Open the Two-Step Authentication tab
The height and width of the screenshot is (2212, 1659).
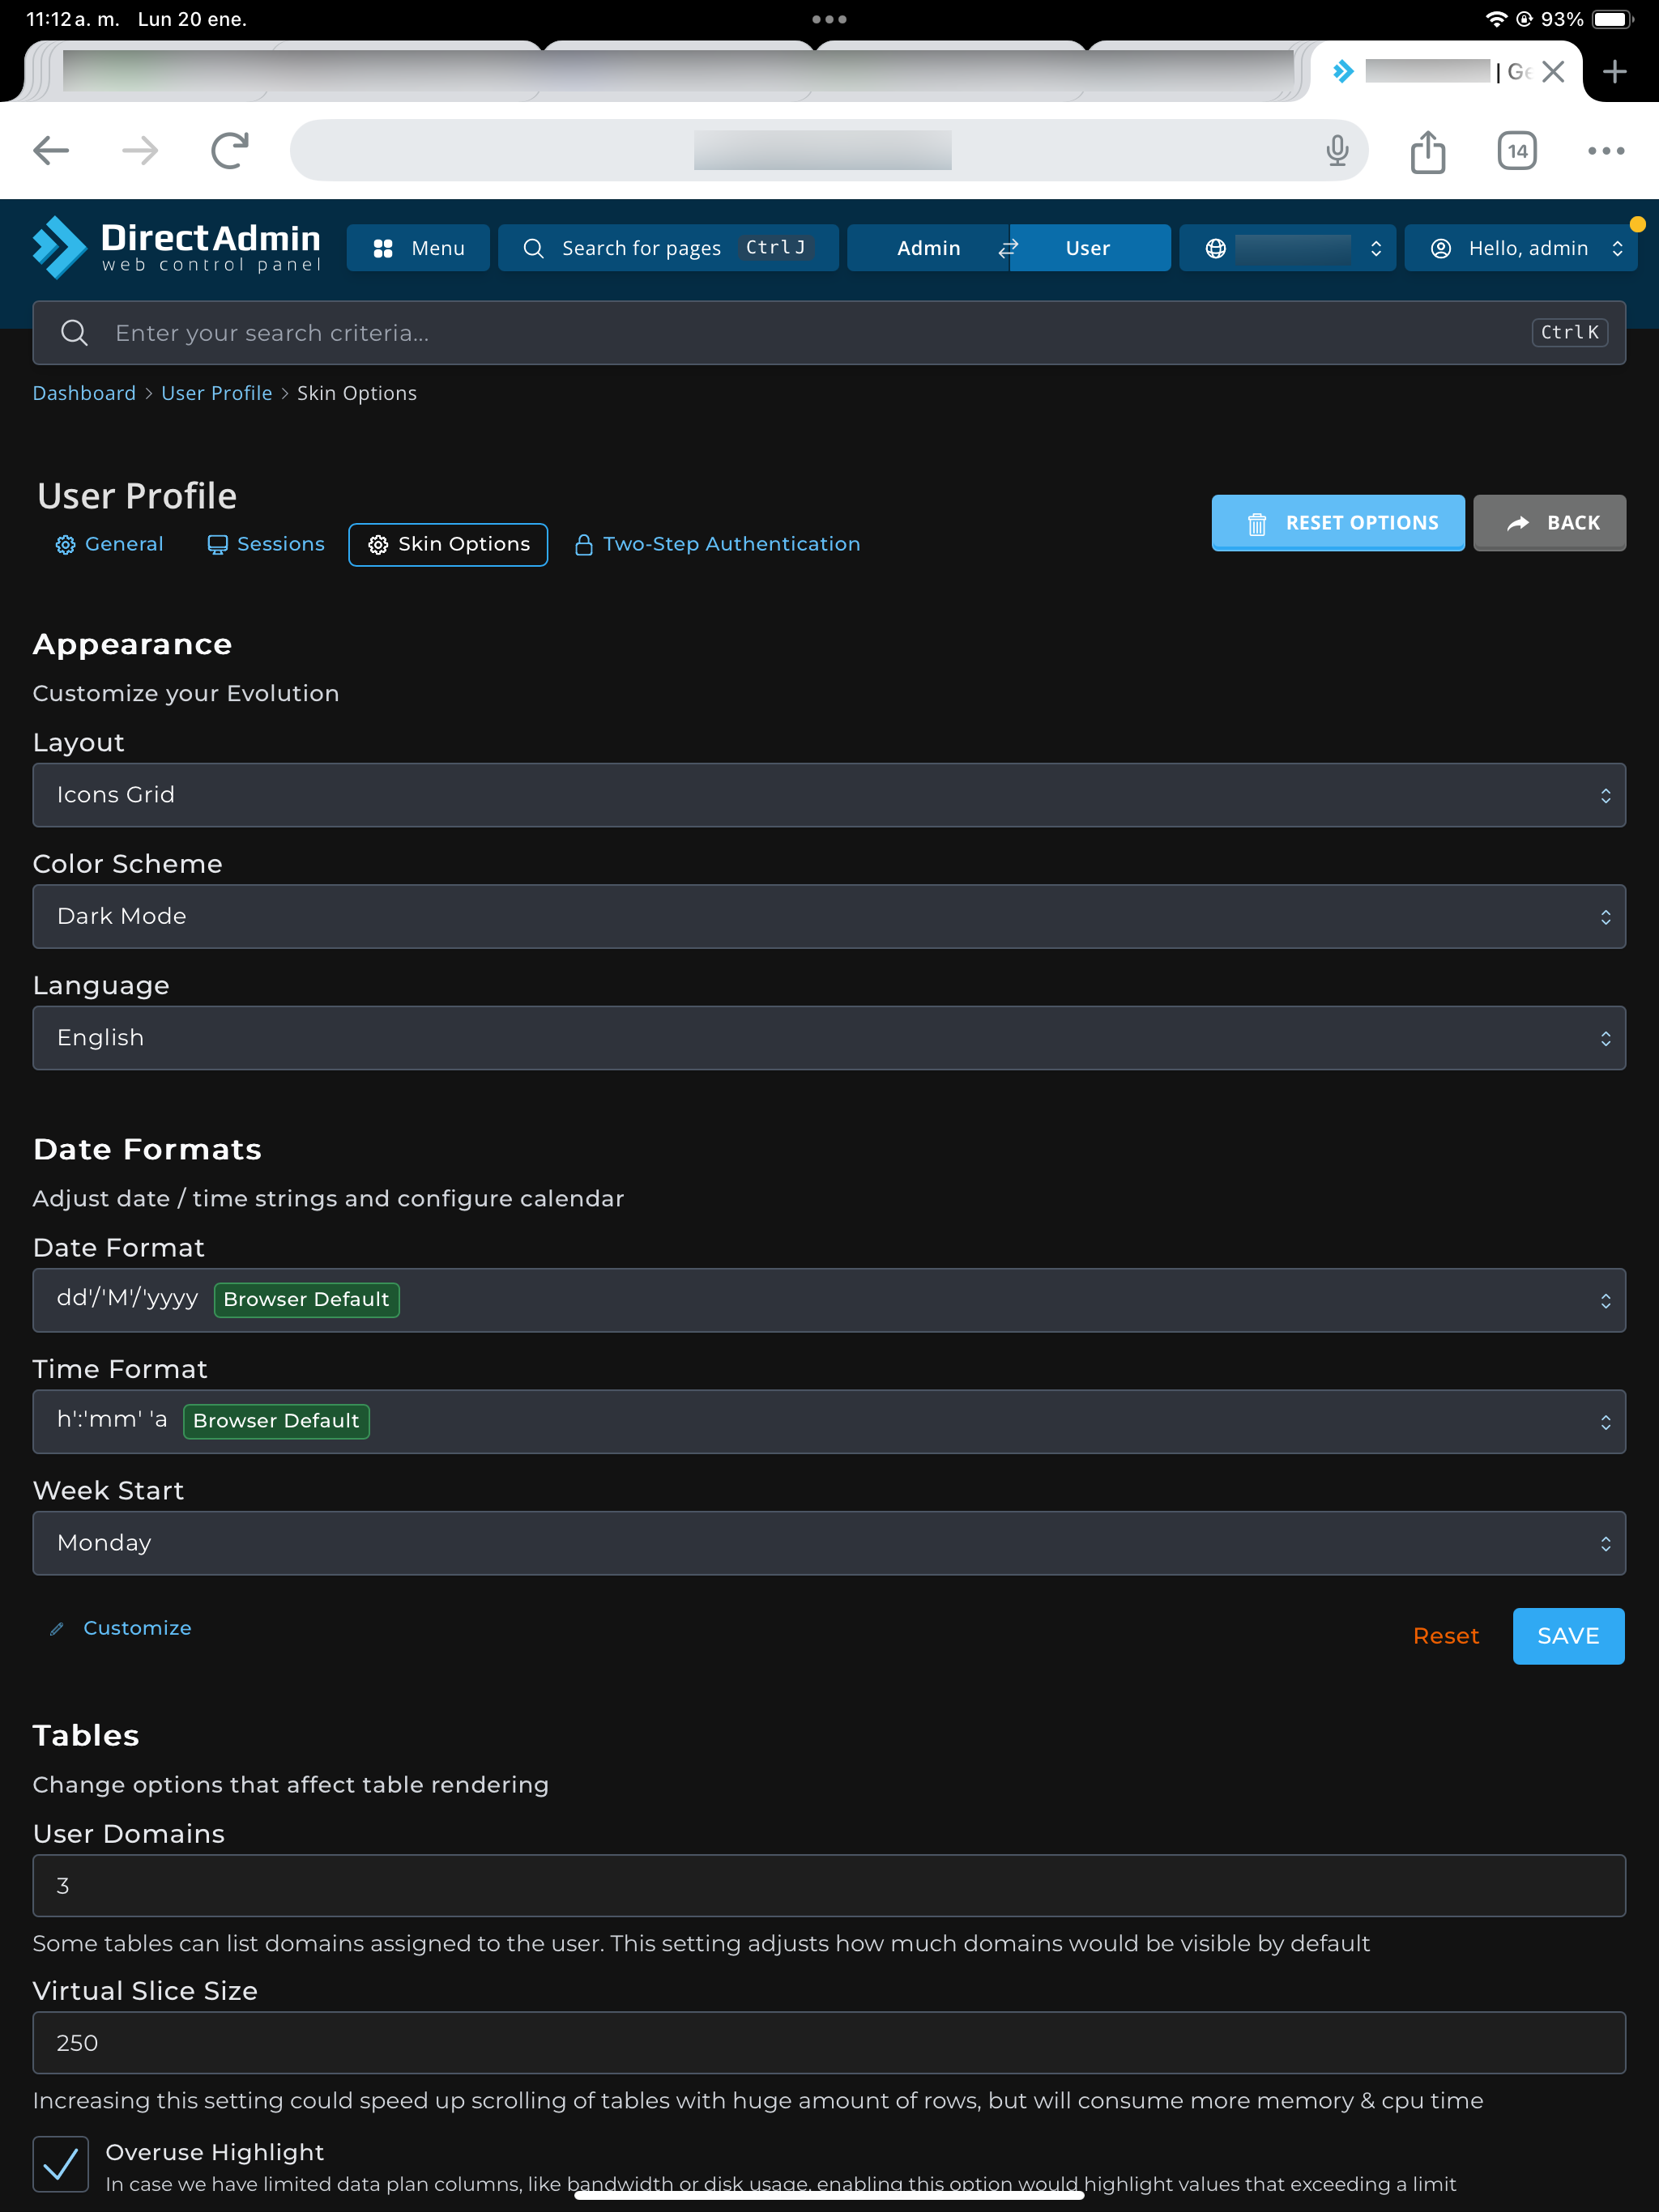point(718,544)
